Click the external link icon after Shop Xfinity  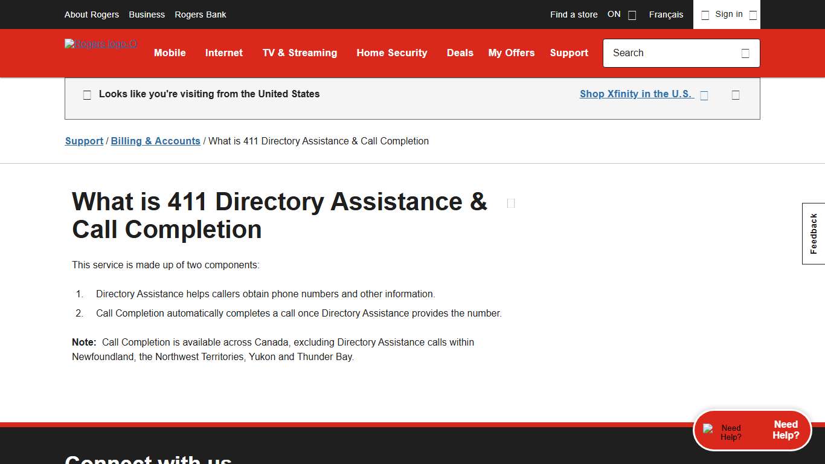click(x=704, y=95)
